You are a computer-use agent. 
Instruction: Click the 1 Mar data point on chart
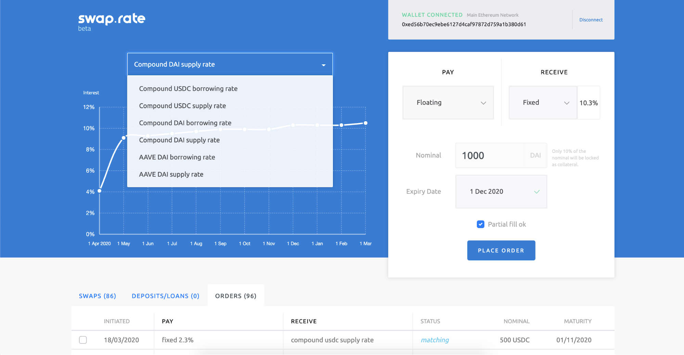click(x=365, y=123)
